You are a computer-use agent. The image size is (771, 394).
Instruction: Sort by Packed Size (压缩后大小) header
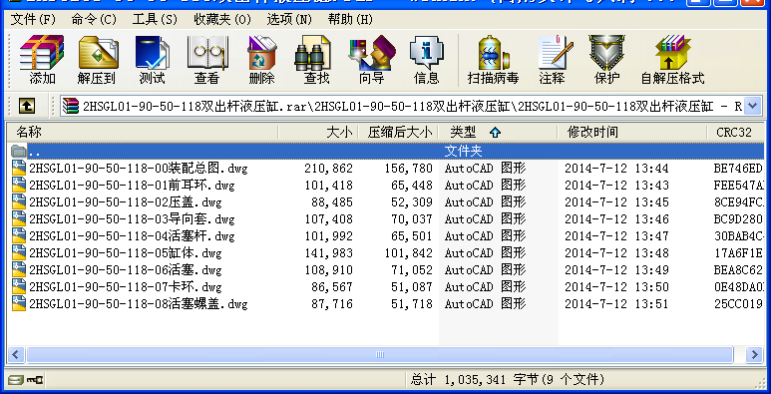click(x=398, y=133)
